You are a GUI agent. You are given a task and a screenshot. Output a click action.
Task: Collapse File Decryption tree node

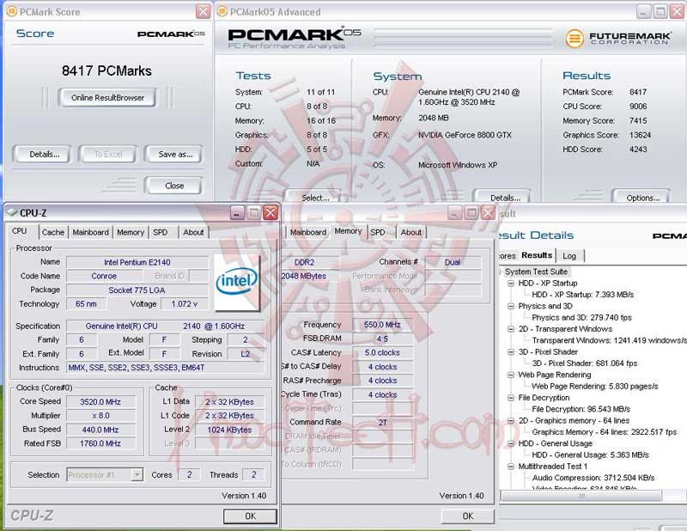510,397
